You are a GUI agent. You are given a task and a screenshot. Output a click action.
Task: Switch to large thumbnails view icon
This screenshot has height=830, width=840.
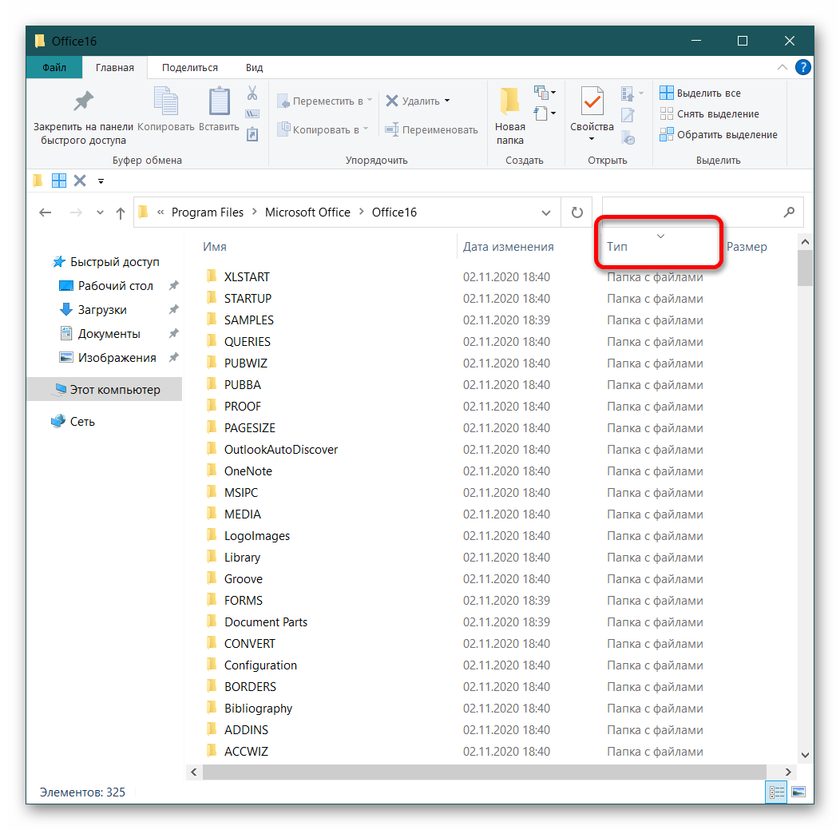pos(798,792)
